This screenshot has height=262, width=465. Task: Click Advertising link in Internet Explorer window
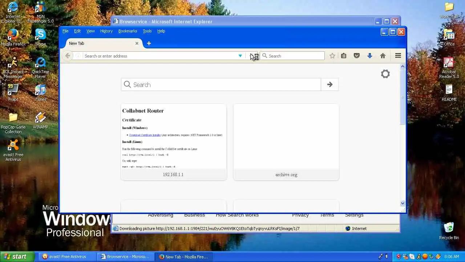[161, 215]
